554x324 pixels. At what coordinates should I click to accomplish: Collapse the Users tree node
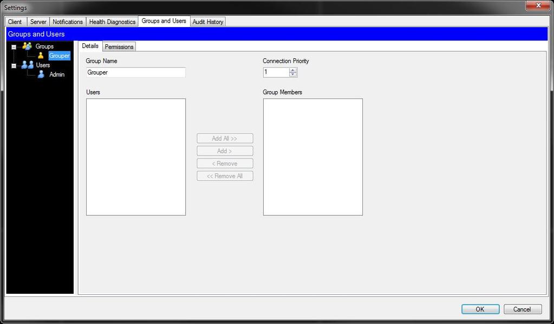14,65
